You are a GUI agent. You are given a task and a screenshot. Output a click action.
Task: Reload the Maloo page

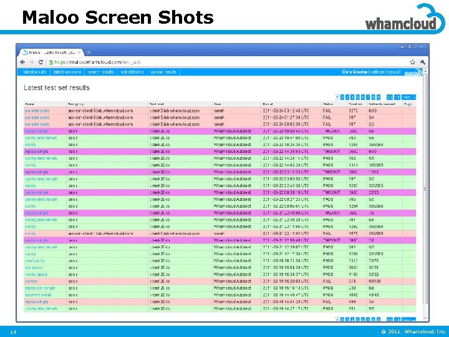pyautogui.click(x=41, y=62)
